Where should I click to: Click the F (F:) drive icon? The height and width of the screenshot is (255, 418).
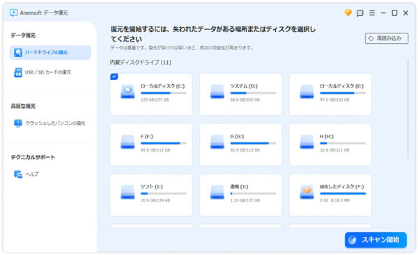pyautogui.click(x=127, y=142)
